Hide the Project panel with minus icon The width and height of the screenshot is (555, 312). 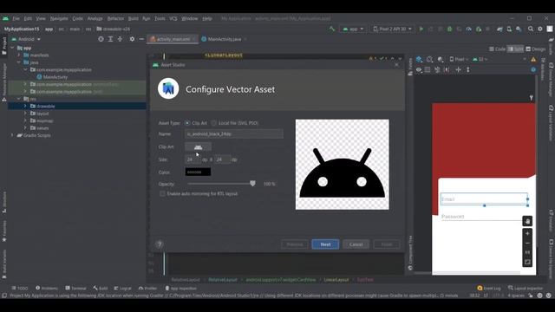pyautogui.click(x=141, y=39)
